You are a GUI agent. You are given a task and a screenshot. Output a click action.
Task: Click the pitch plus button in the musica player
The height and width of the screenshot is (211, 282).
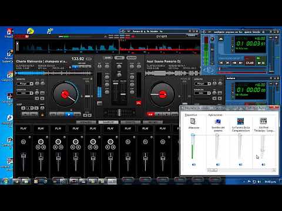[x=276, y=84]
